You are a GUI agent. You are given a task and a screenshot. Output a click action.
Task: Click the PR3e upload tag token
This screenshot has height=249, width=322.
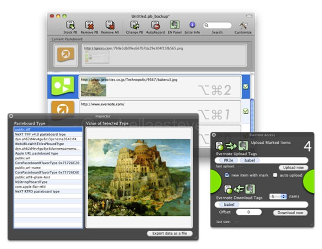pyautogui.click(x=228, y=160)
